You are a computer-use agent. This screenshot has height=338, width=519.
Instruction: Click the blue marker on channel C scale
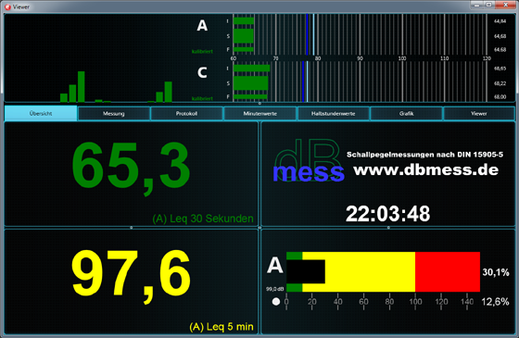tap(303, 81)
